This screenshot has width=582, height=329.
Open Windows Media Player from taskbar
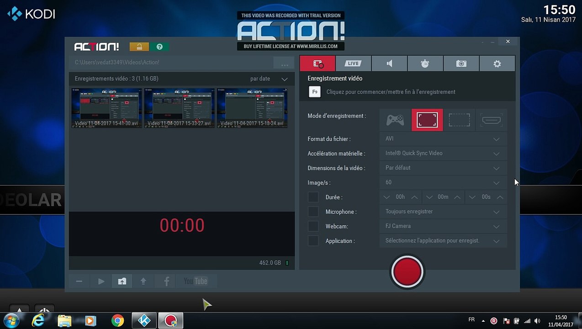click(x=90, y=321)
